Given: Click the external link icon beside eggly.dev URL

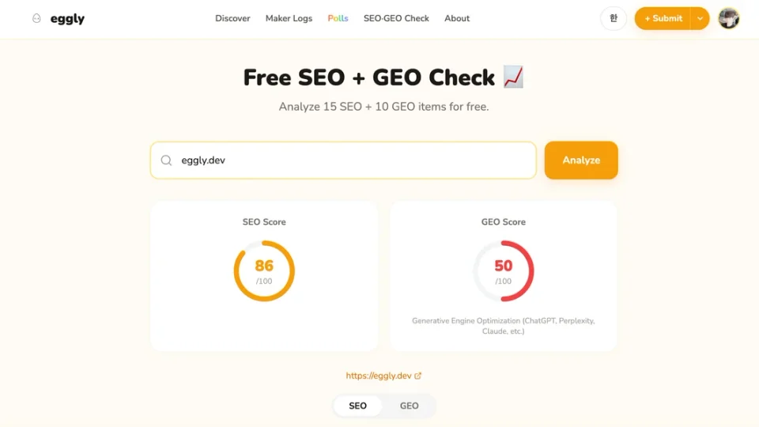Looking at the screenshot, I should 418,376.
